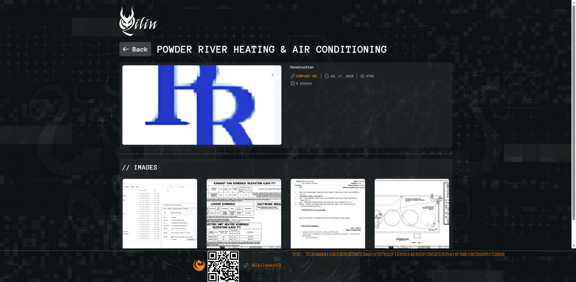This screenshot has width=576, height=282.
Task: Open the COMPANY URL link
Action: click(x=307, y=76)
